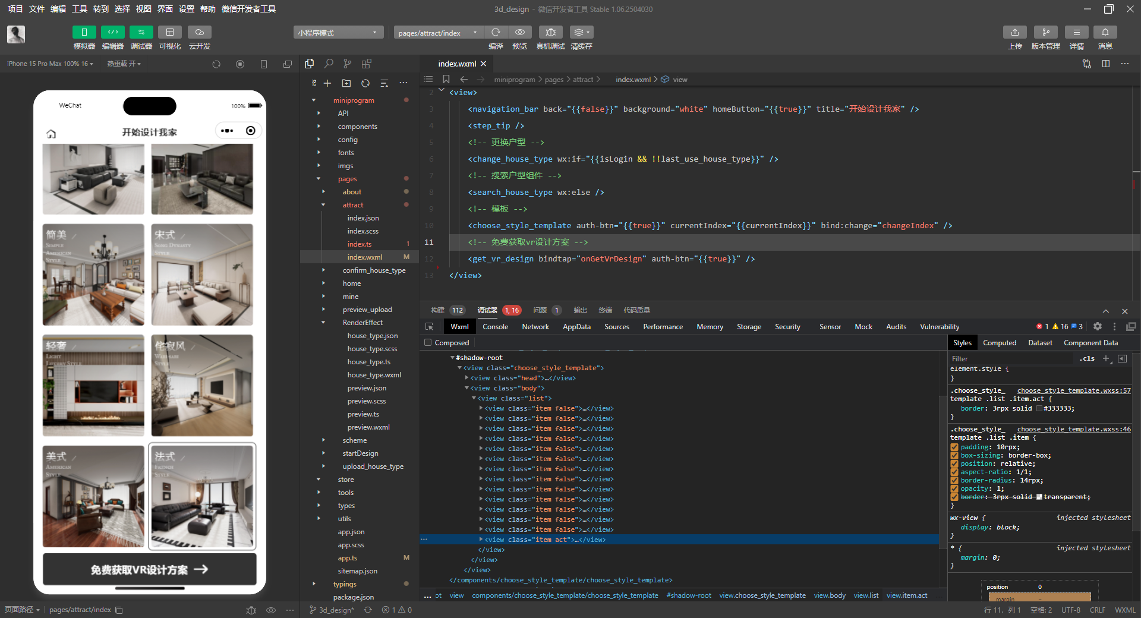Click the view.item.act breadcrumb in the Wxml panel
1141x618 pixels.
[x=907, y=595]
